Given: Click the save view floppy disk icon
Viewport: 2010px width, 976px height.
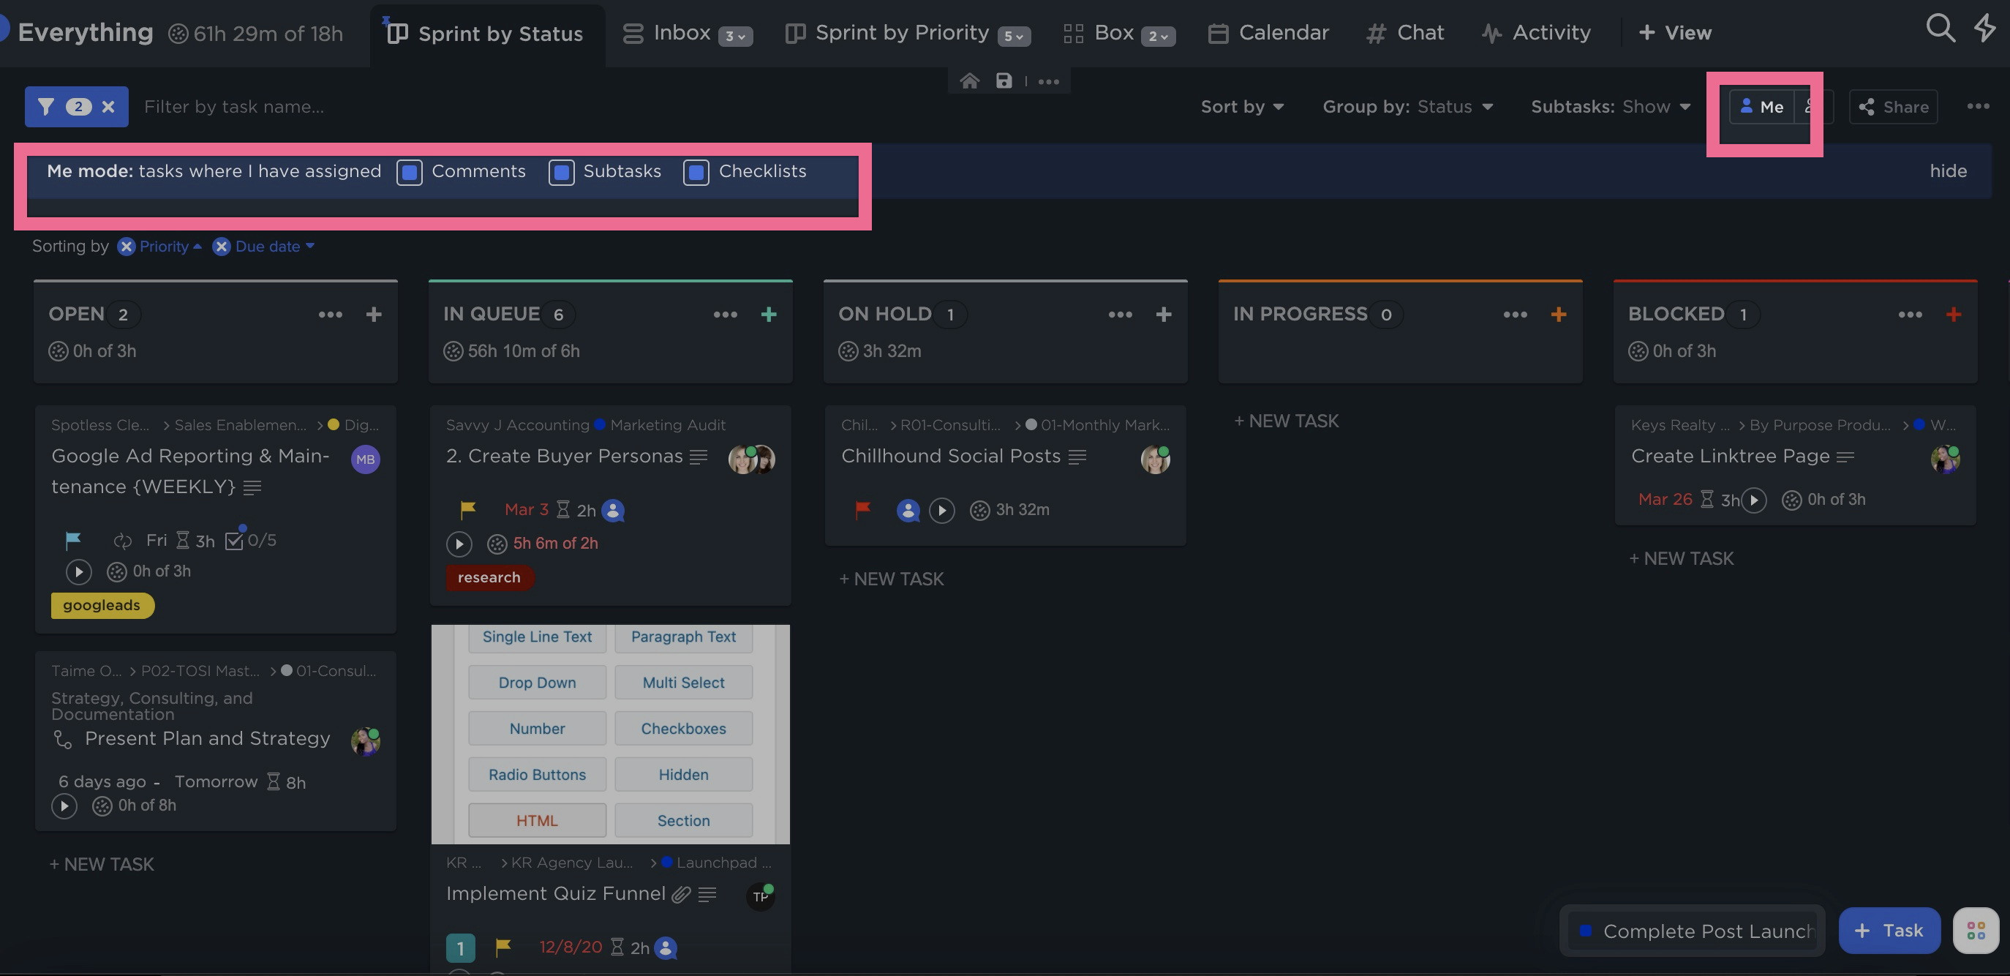Looking at the screenshot, I should tap(1004, 81).
